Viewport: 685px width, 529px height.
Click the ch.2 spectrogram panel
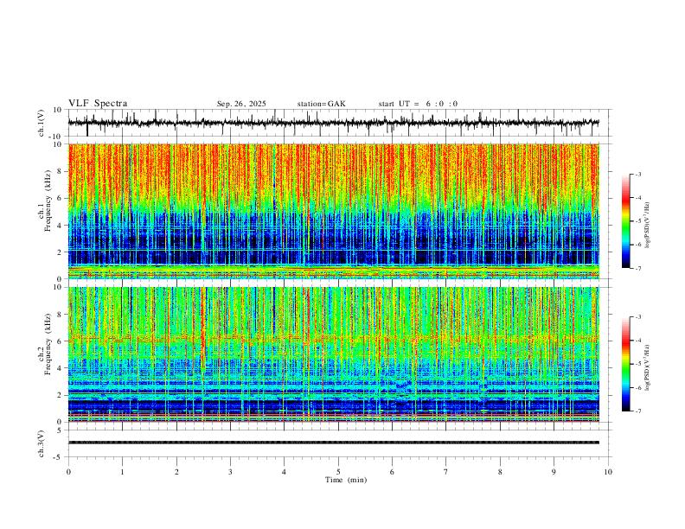point(334,354)
